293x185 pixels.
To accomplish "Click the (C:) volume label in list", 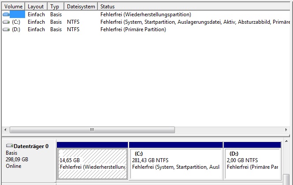I will point(16,22).
